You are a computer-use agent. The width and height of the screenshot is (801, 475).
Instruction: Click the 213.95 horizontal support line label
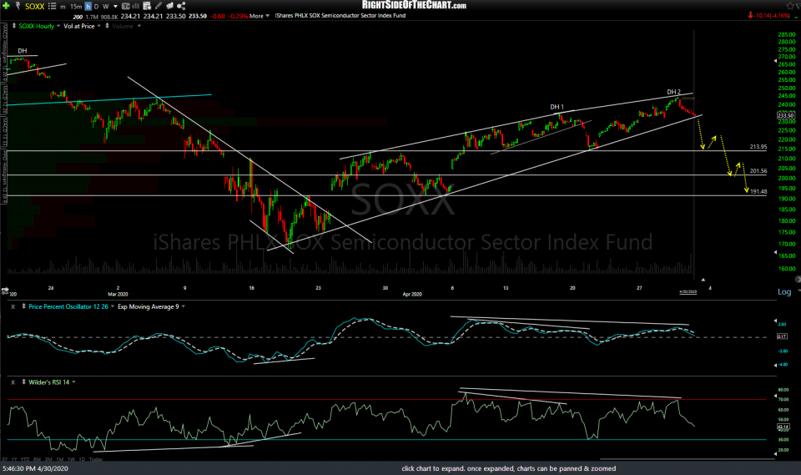[758, 147]
